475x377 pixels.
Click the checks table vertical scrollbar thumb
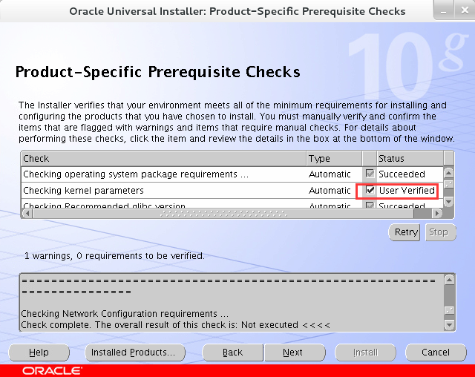pyautogui.click(x=448, y=184)
